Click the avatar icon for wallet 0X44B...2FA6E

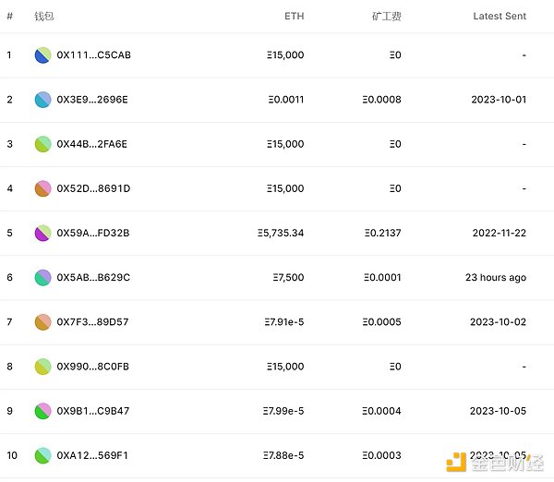click(42, 144)
